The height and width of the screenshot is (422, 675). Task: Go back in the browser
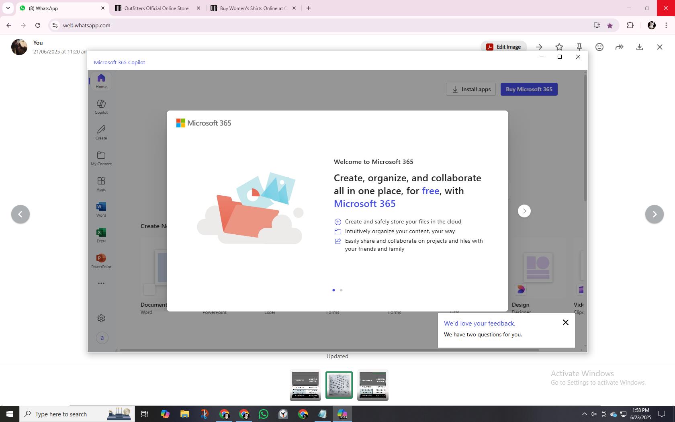(x=9, y=25)
